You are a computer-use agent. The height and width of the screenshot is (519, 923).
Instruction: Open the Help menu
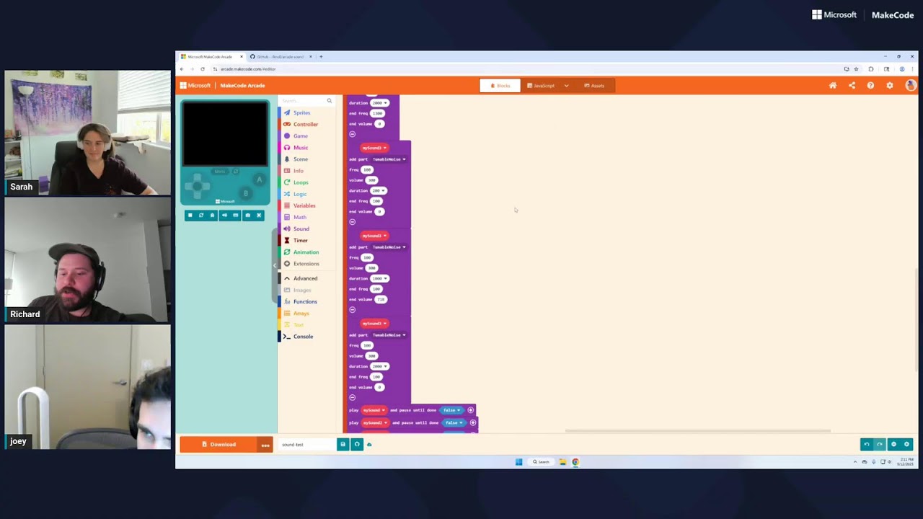pos(870,85)
